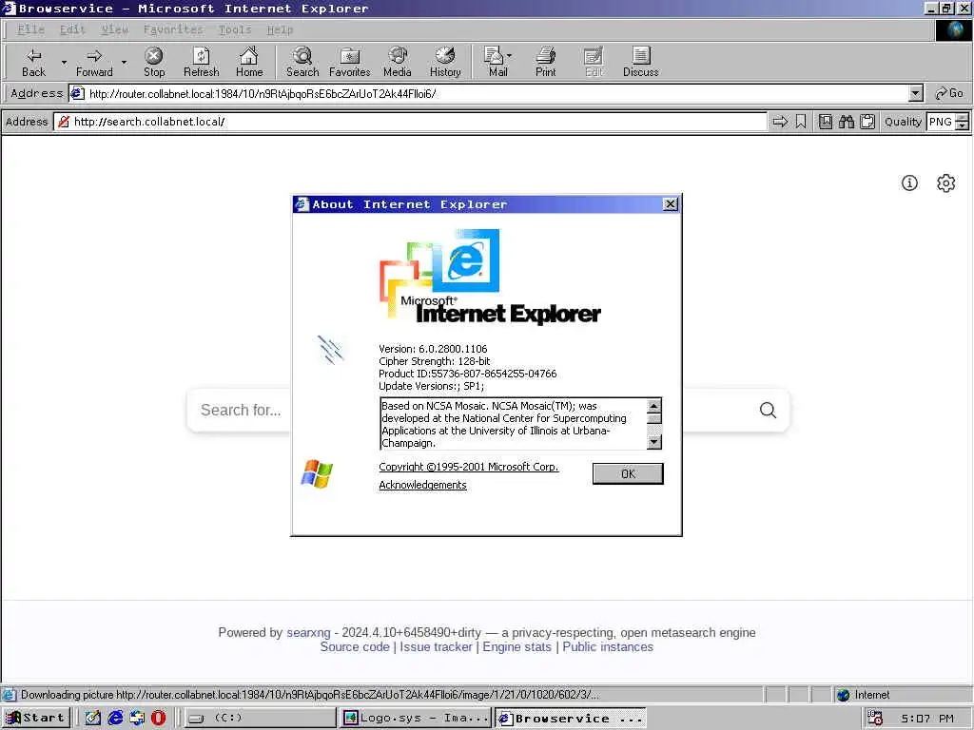Refresh the current page
Image resolution: width=974 pixels, height=730 pixels.
point(202,62)
